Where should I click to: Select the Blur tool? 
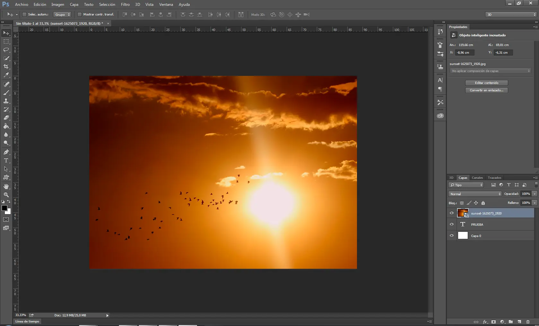[x=6, y=134]
